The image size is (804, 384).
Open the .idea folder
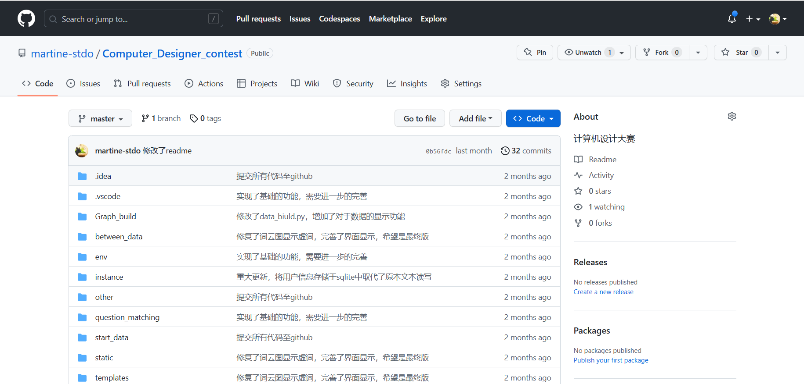tap(103, 176)
